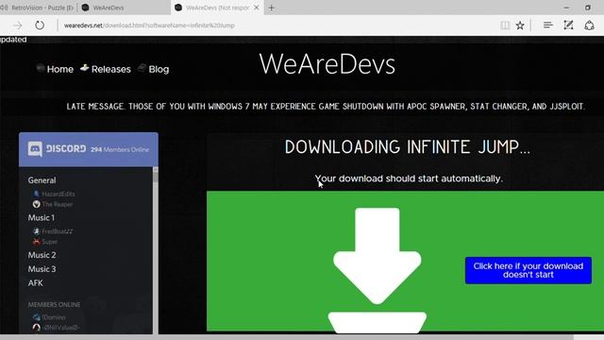Restore the browser window
This screenshot has height=340, width=604.
point(588,8)
